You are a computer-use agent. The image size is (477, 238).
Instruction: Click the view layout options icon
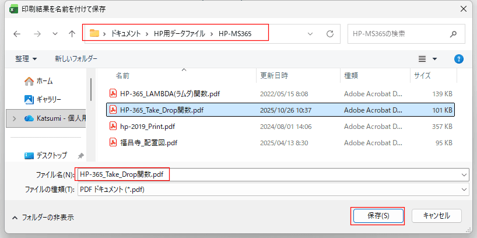[422, 59]
